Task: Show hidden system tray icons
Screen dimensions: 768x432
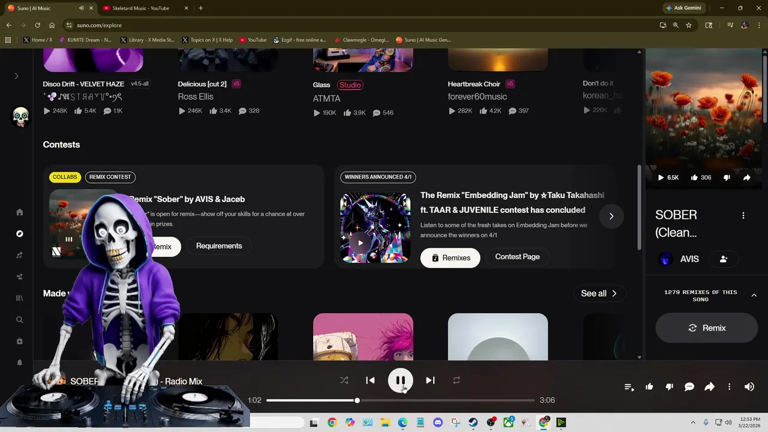Action: pyautogui.click(x=693, y=422)
